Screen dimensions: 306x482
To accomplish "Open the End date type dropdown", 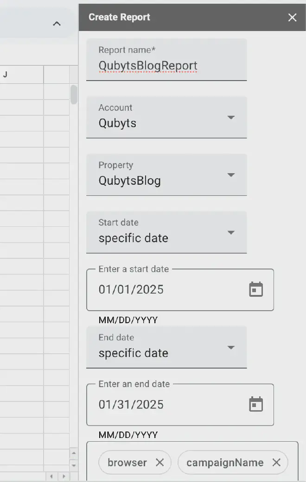I will [x=166, y=347].
